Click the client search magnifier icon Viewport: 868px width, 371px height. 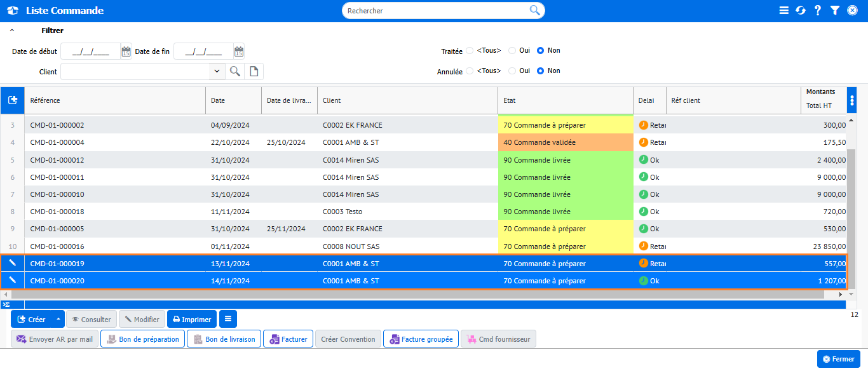point(234,71)
